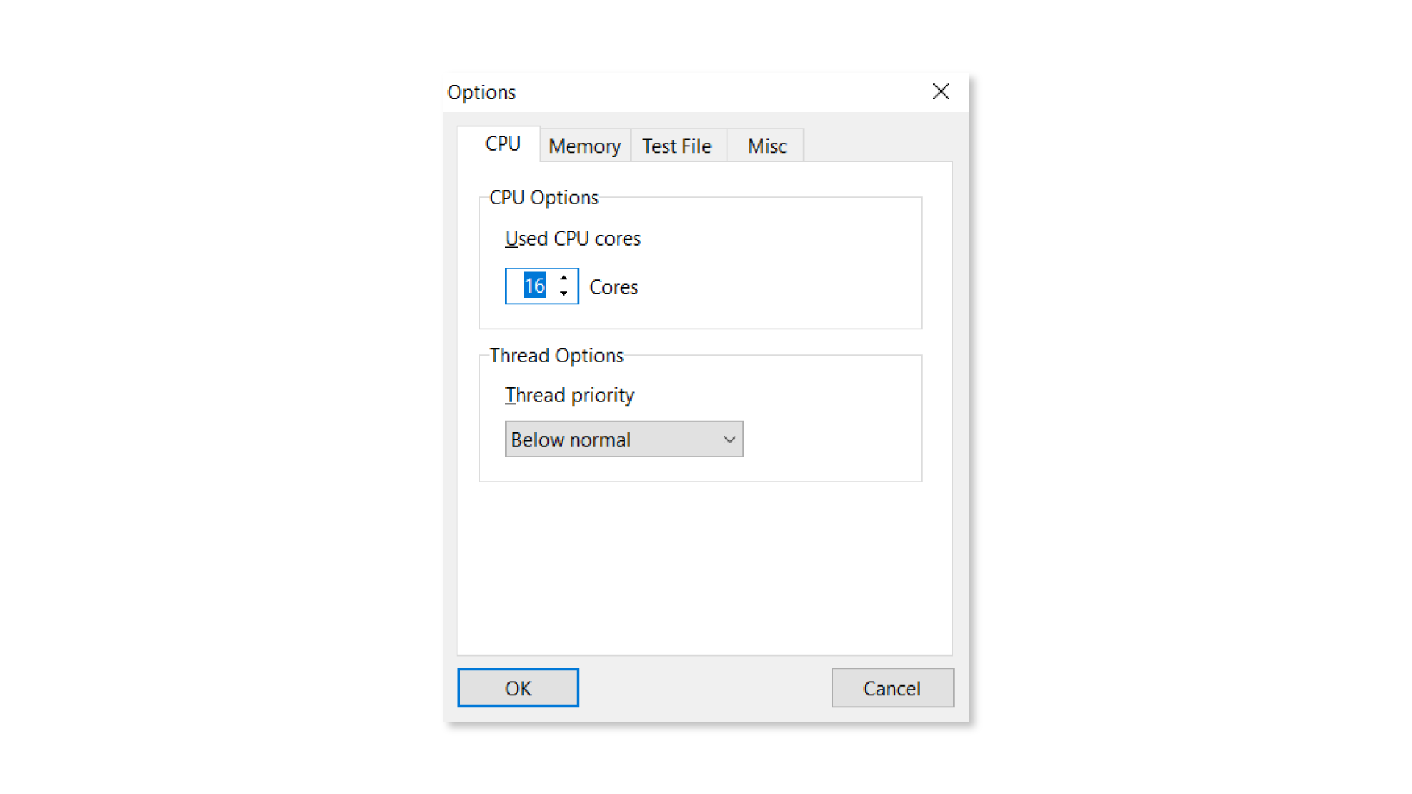Image resolution: width=1412 pixels, height=794 pixels.
Task: Close the Options dialog with X
Action: 941,92
